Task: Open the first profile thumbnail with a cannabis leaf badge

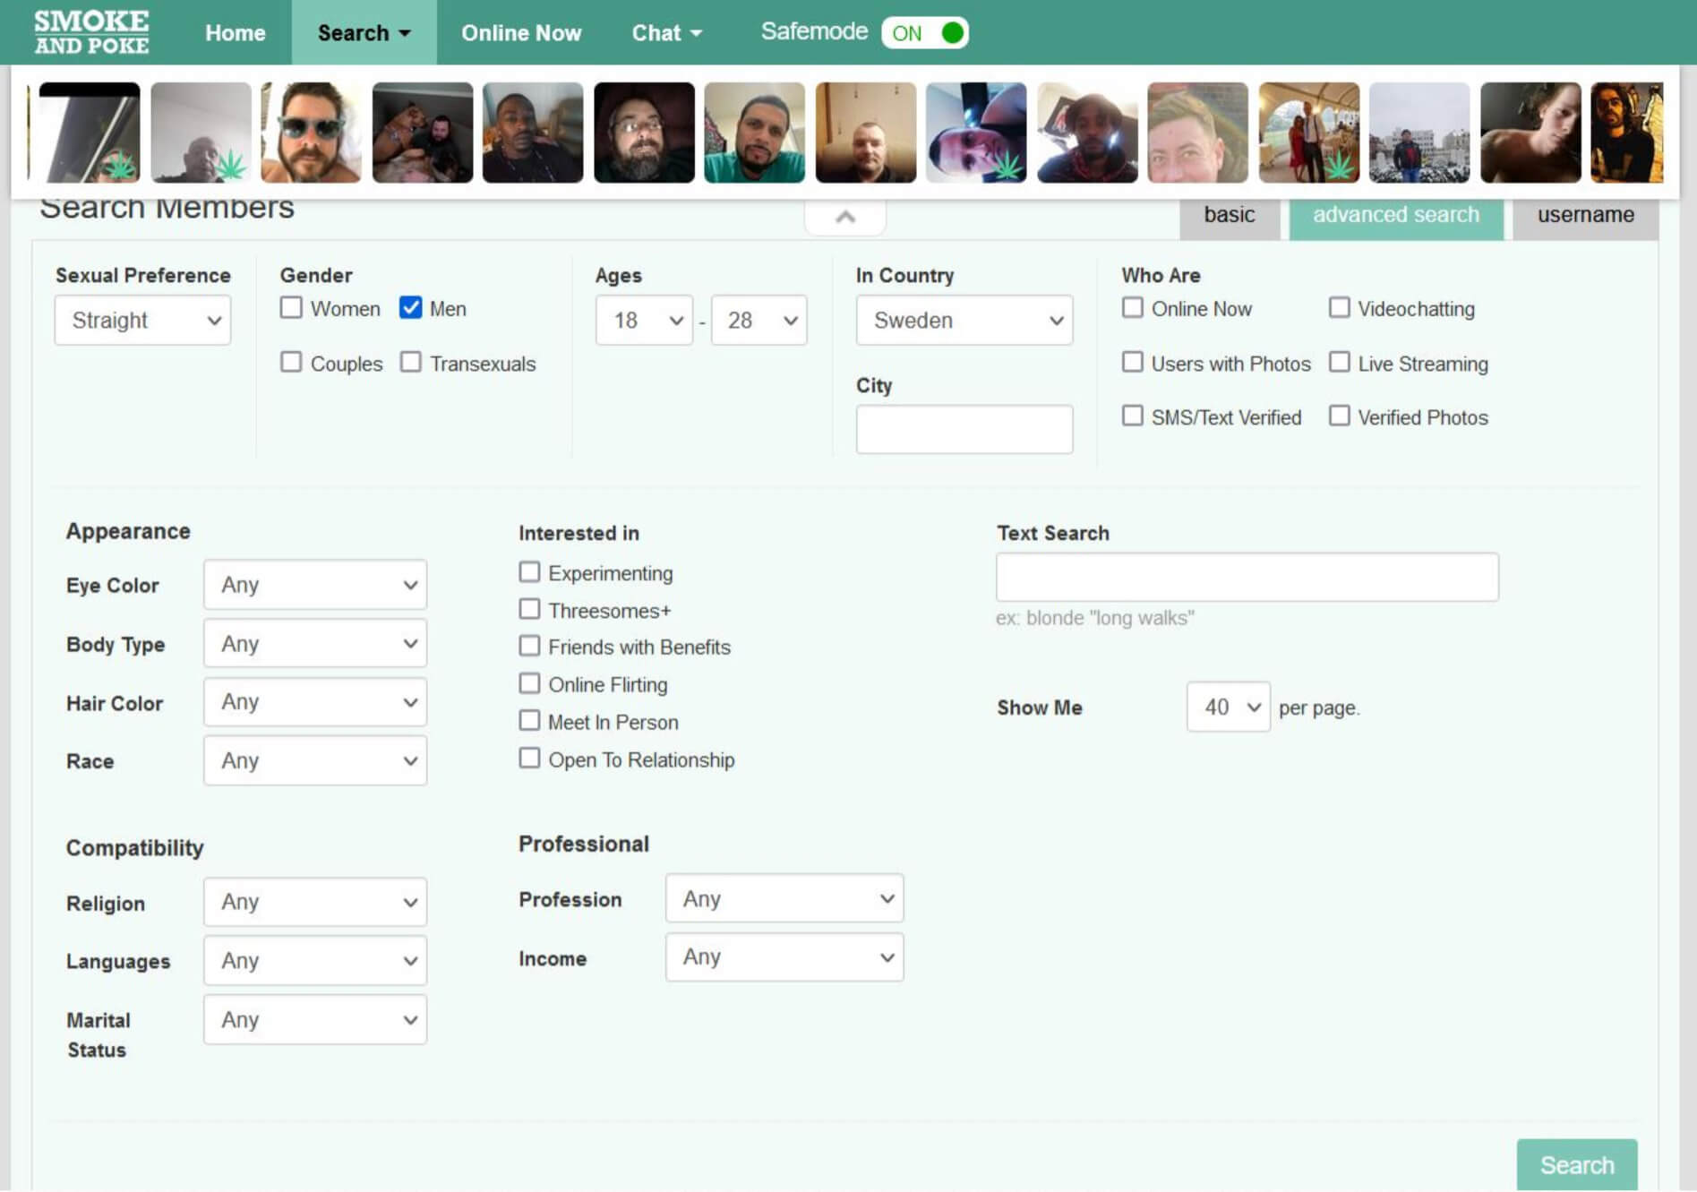Action: tap(90, 133)
